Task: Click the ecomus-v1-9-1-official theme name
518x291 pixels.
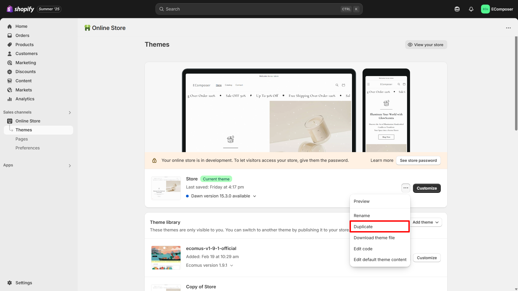Action: (x=211, y=249)
